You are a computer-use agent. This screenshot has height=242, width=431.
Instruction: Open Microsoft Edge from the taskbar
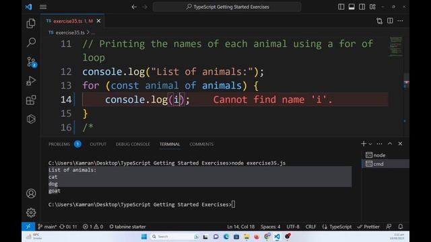226,237
